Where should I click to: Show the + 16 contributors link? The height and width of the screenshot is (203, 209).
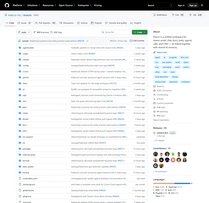coord(160,171)
